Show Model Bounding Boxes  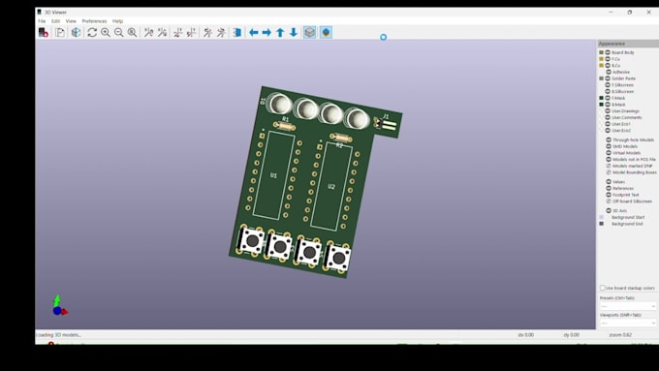(x=609, y=172)
